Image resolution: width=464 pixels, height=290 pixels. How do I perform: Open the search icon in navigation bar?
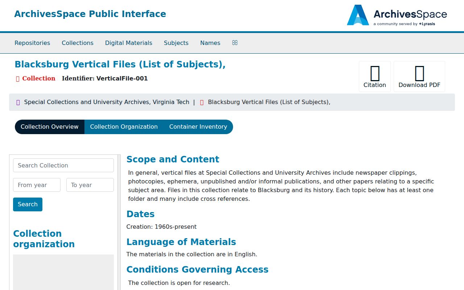click(235, 43)
